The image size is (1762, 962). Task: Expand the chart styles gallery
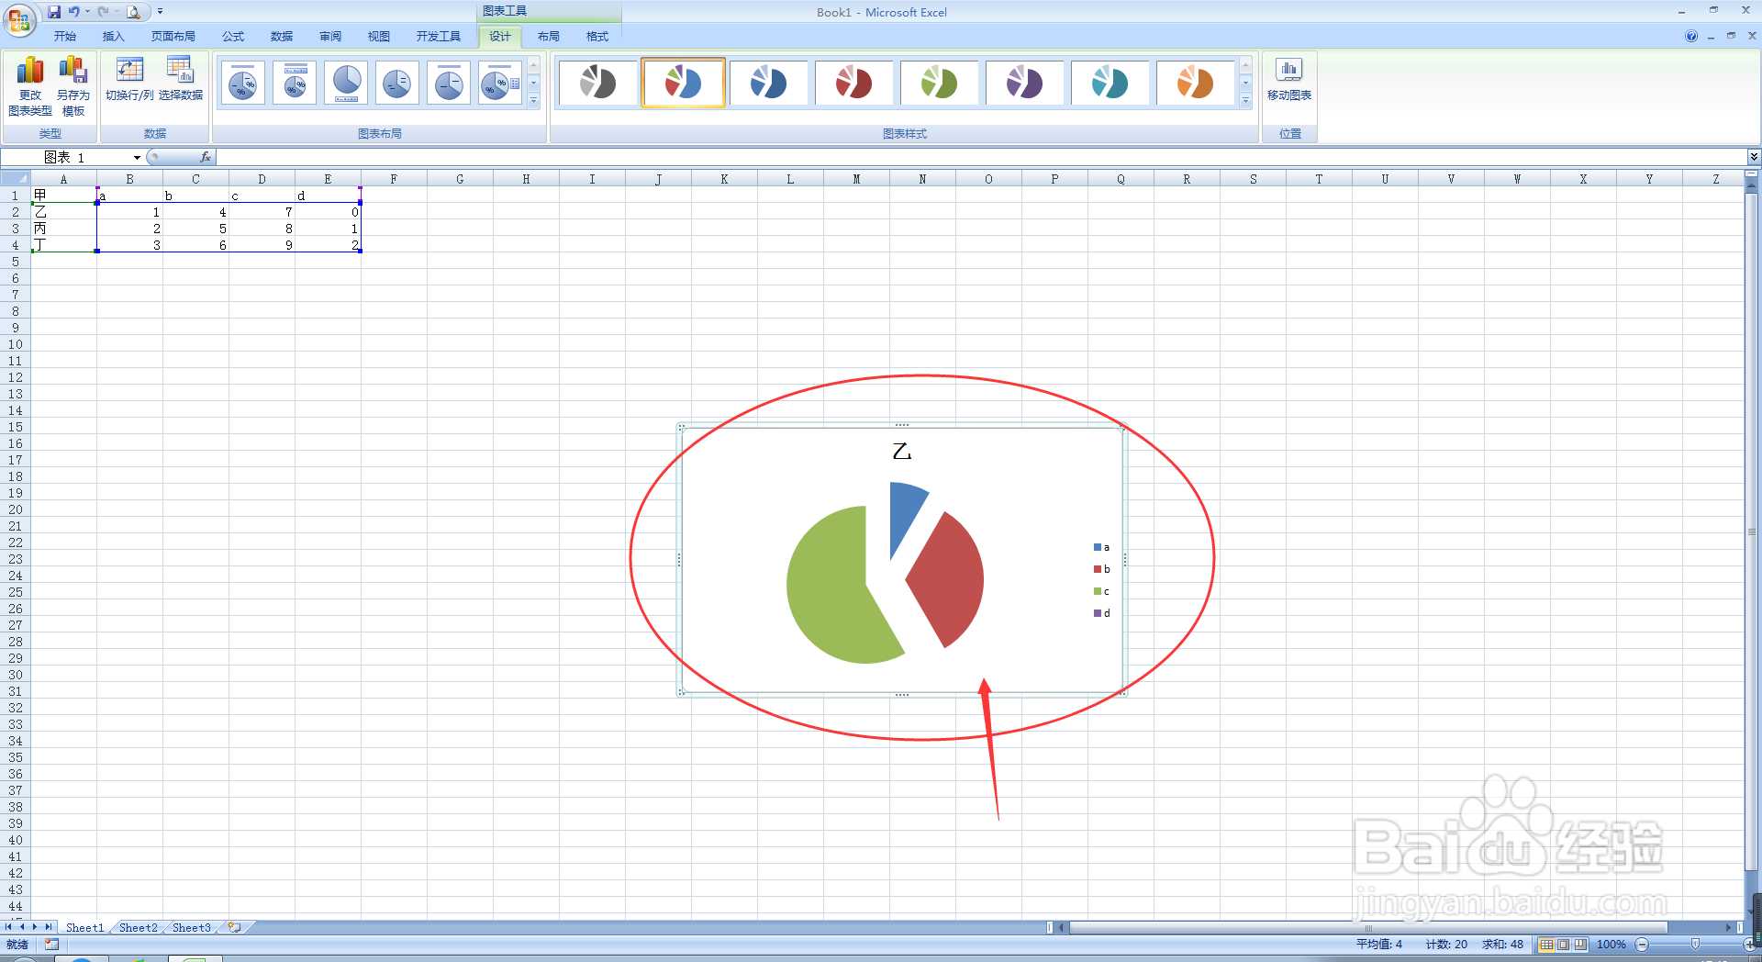click(x=1245, y=101)
